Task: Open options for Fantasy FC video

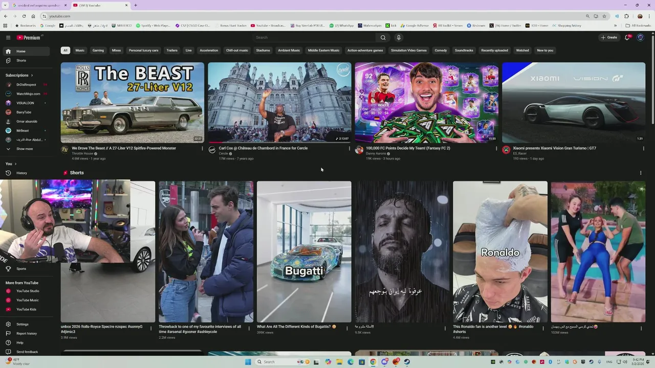Action: coord(496,148)
